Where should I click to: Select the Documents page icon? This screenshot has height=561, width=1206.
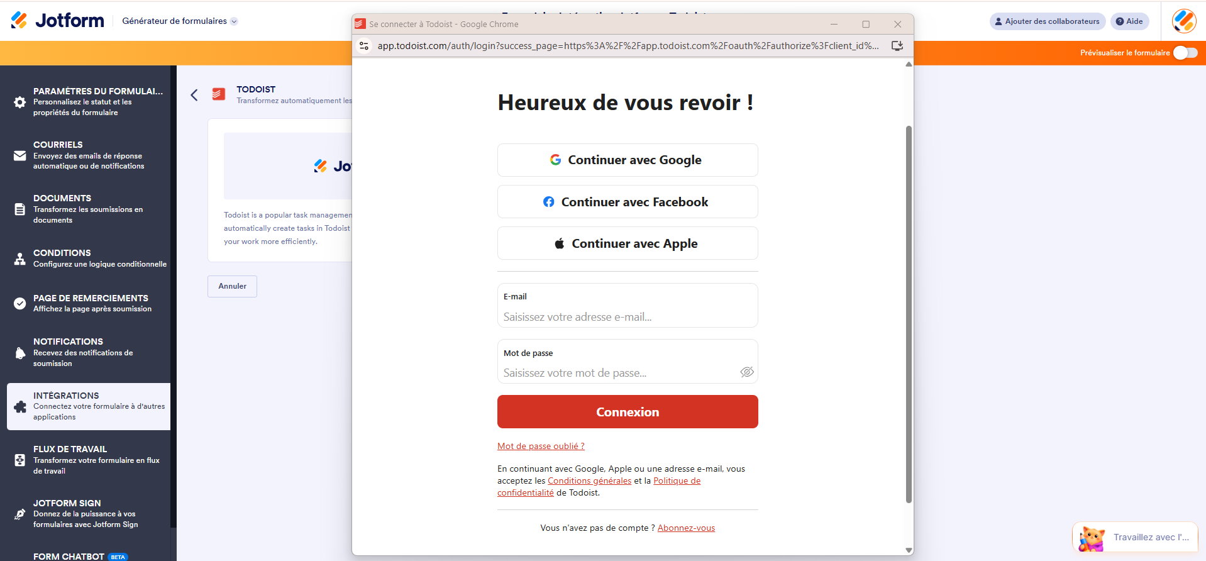pyautogui.click(x=20, y=209)
